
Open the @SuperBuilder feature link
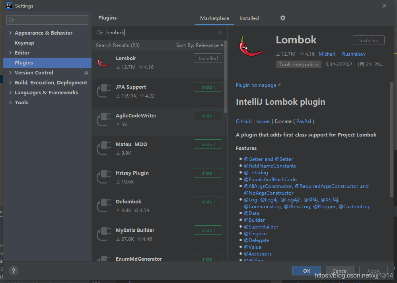[x=261, y=227]
